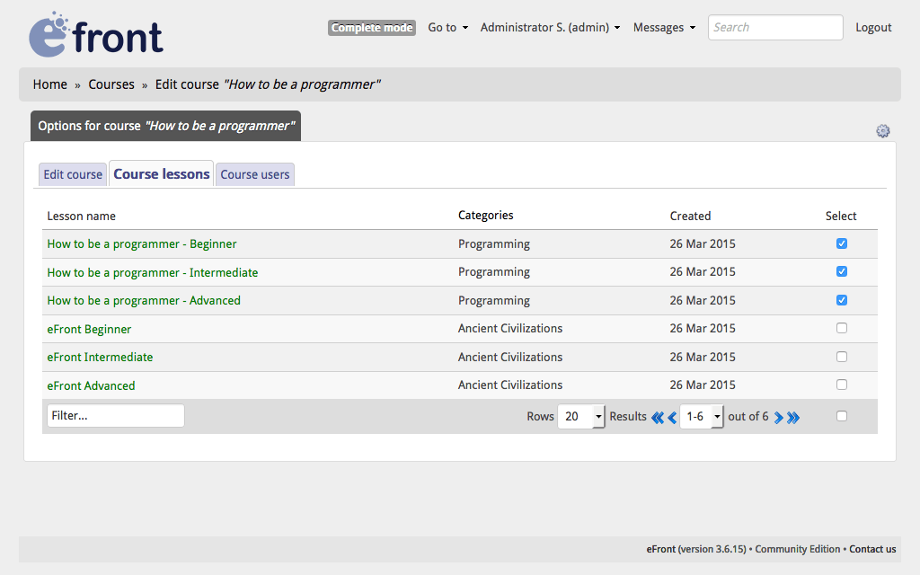Go to previous results page
The width and height of the screenshot is (920, 575).
click(672, 417)
